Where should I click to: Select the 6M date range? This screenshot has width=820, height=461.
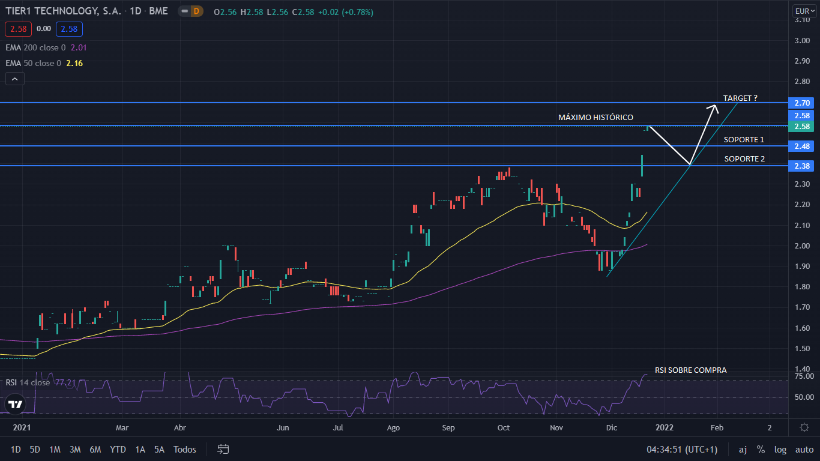95,449
